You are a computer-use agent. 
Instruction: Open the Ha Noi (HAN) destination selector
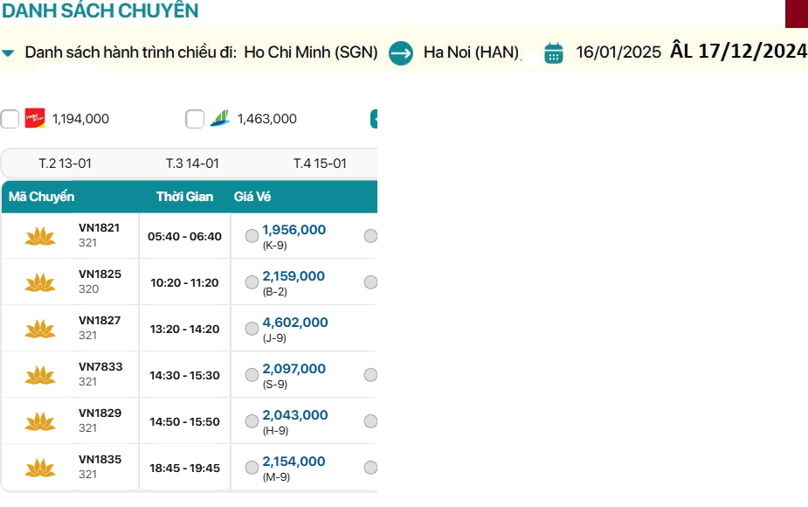click(x=471, y=52)
